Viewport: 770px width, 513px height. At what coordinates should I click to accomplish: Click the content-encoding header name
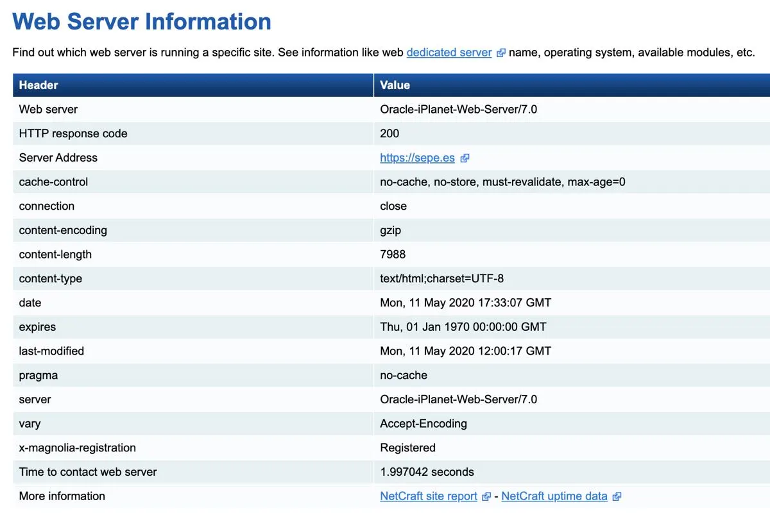(x=63, y=230)
